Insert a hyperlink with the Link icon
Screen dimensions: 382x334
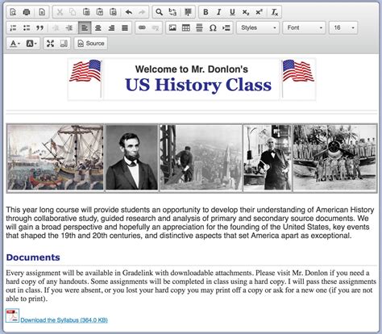[x=142, y=27]
